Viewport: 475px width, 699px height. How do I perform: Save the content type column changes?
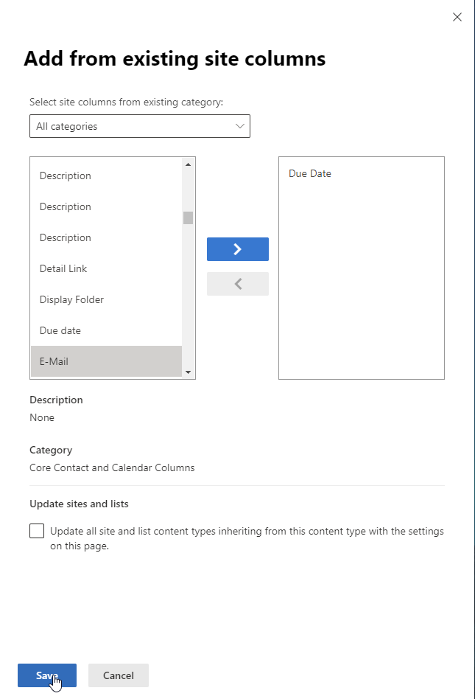coord(46,675)
